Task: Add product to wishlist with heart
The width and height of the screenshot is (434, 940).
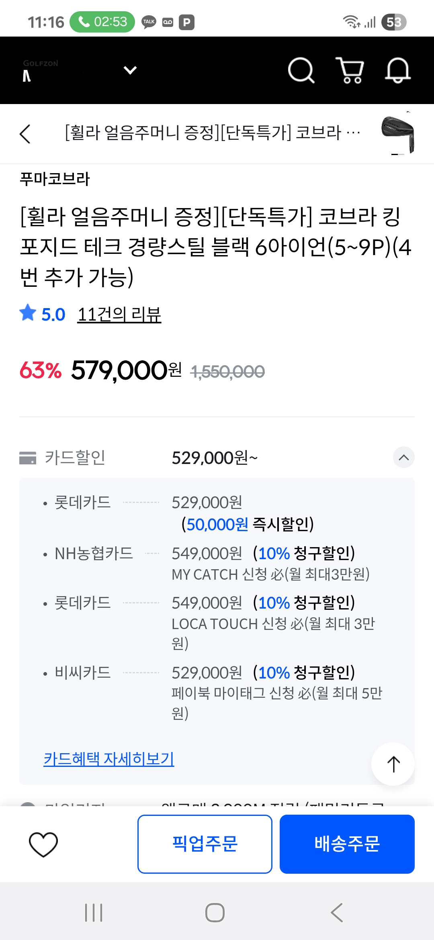Action: pos(43,844)
